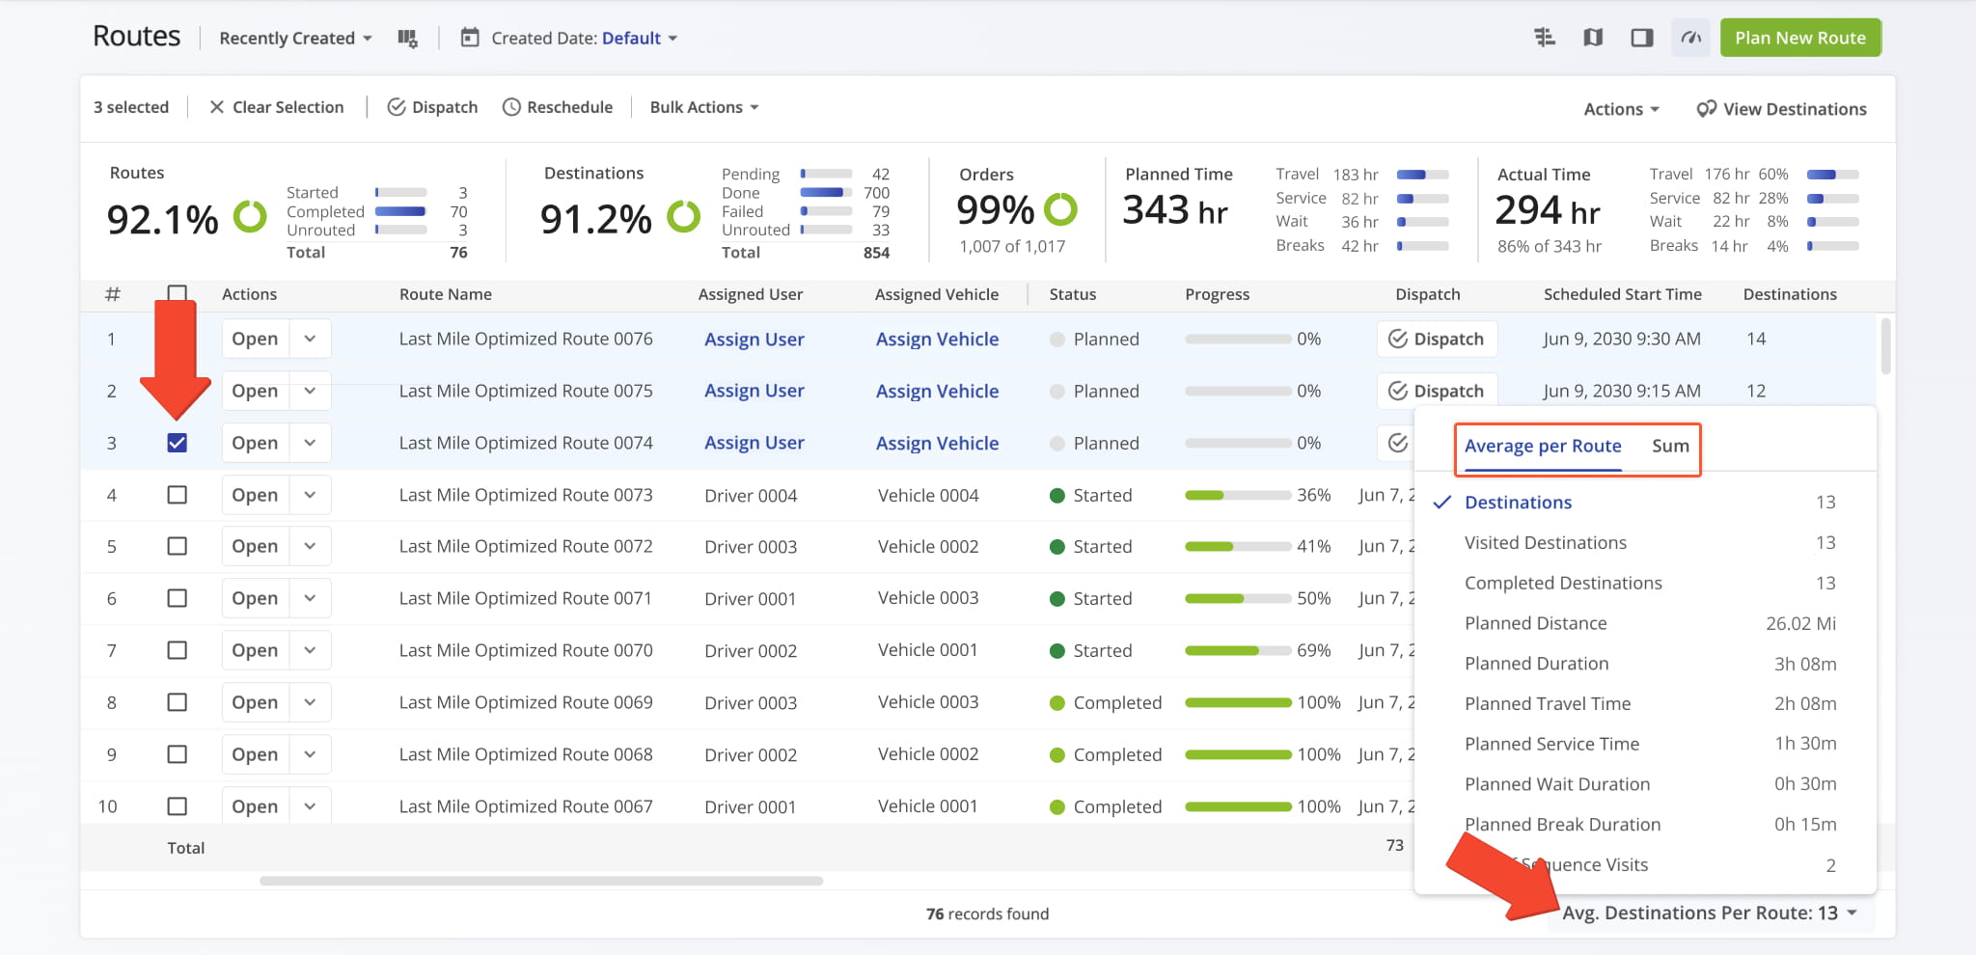
Task: Toggle the side panel layout icon
Action: (1641, 38)
